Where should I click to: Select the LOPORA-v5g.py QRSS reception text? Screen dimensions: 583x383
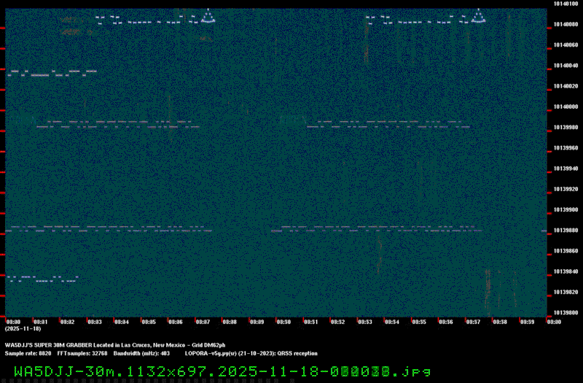point(251,354)
